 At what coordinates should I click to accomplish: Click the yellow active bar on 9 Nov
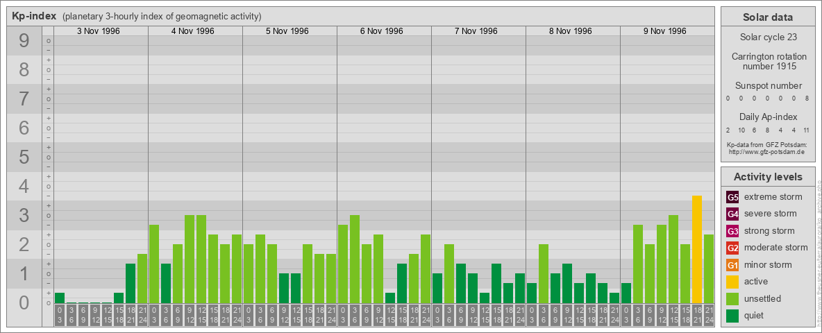tap(697, 249)
